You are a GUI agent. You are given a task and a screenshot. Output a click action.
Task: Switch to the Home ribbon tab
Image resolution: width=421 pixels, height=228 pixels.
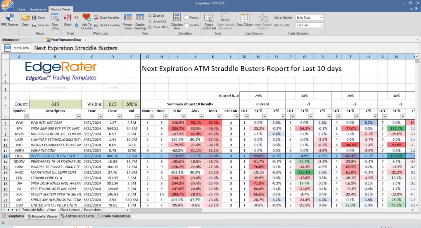click(x=21, y=9)
